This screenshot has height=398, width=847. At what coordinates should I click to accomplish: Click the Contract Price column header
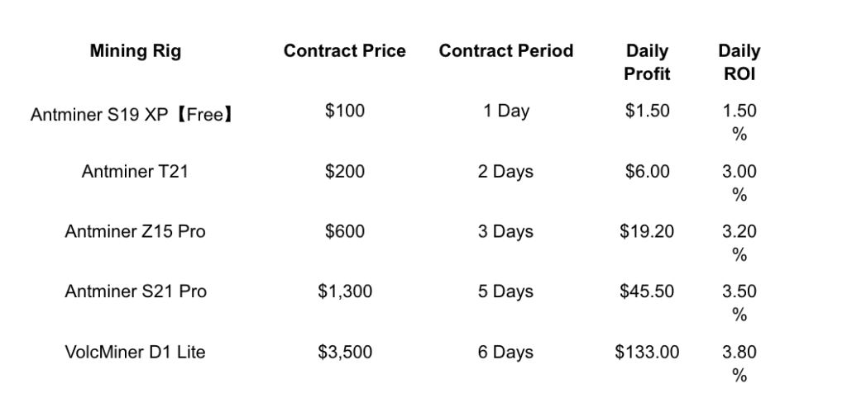344,51
